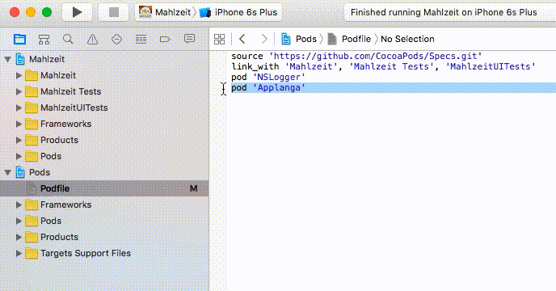Open related items grid menu
The image size is (556, 291).
click(220, 39)
